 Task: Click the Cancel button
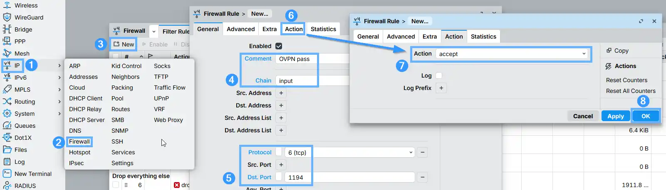coord(583,116)
